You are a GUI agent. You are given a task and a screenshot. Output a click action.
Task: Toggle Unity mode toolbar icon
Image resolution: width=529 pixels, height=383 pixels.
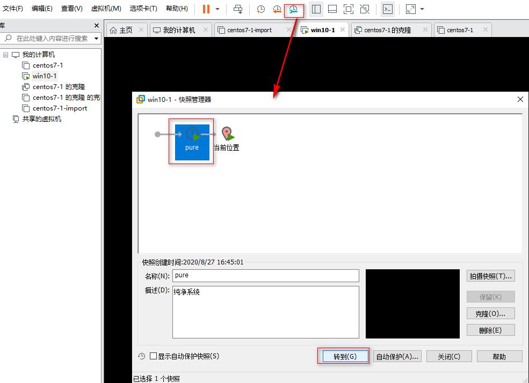[365, 9]
